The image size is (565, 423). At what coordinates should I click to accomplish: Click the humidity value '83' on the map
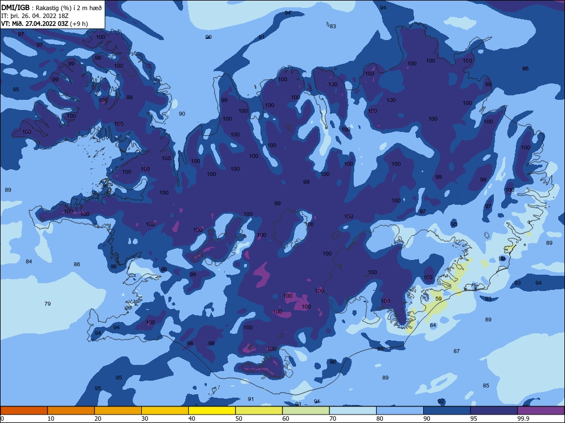[333, 27]
